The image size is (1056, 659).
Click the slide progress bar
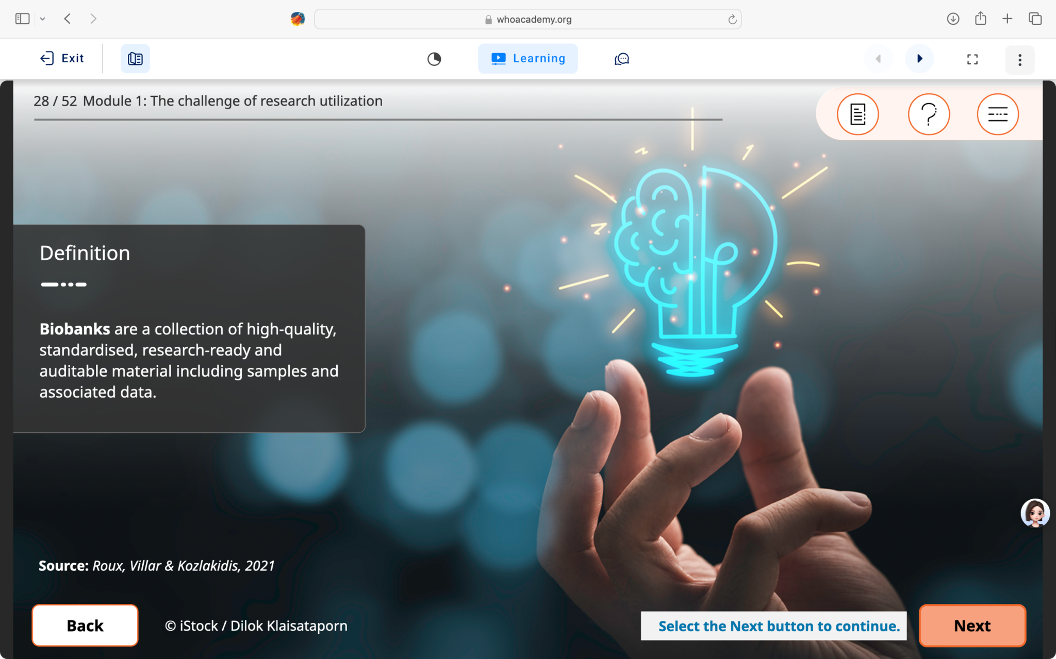(x=378, y=120)
